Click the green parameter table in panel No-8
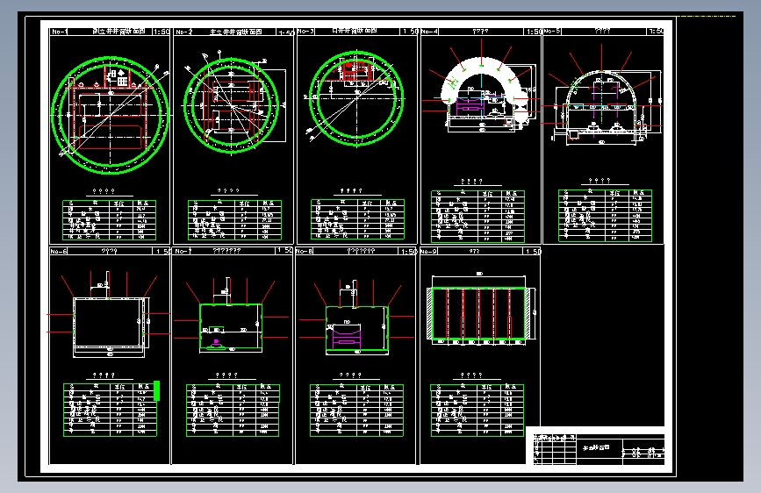This screenshot has height=493, width=761. pos(356,410)
